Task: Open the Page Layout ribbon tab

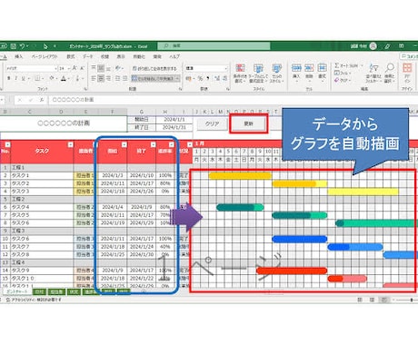Action: pos(45,56)
